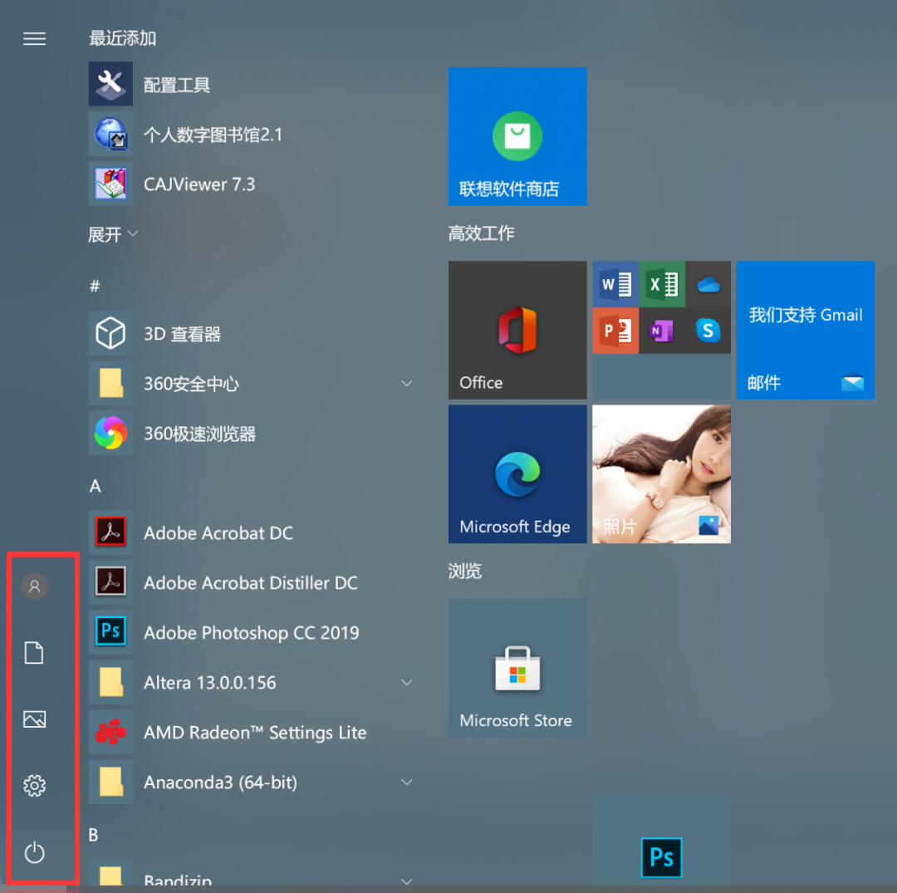The image size is (897, 893).
Task: Click the B letter group header
Action: pyautogui.click(x=94, y=835)
